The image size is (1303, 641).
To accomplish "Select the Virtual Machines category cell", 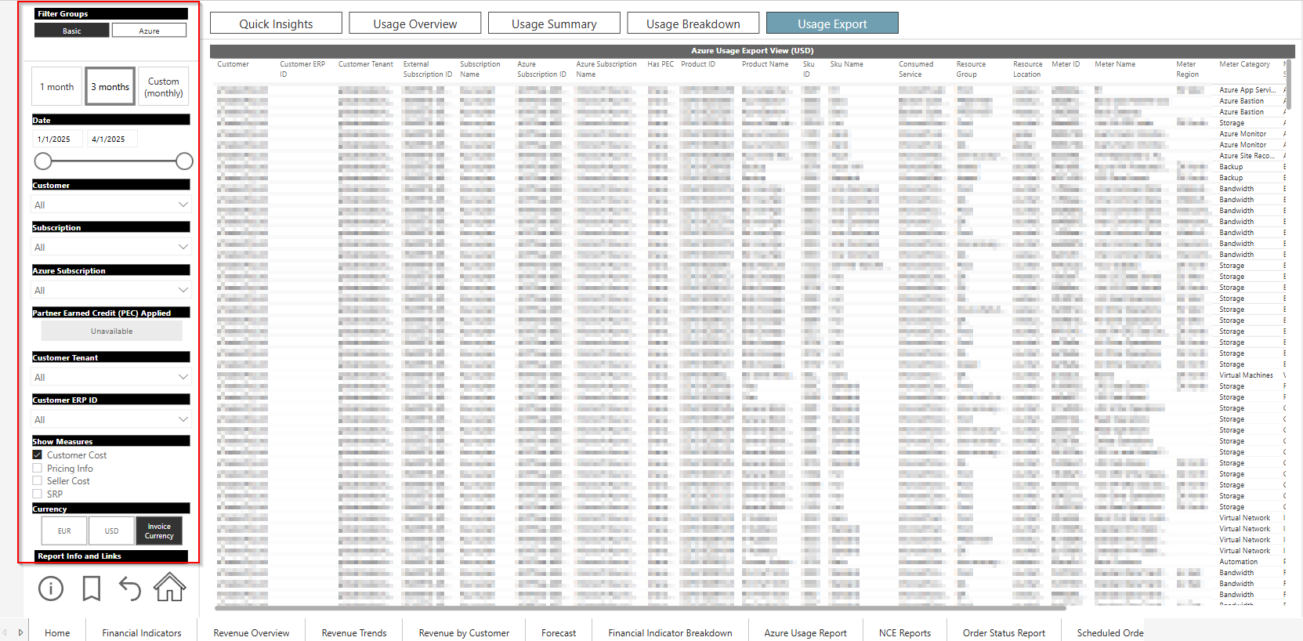I will click(x=1246, y=375).
